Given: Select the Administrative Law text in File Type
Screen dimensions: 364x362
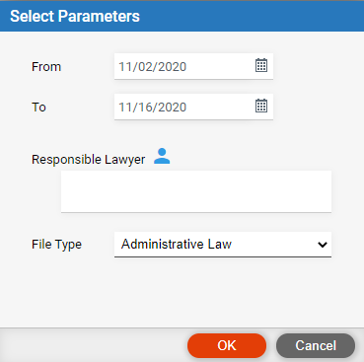Looking at the screenshot, I should coord(177,244).
